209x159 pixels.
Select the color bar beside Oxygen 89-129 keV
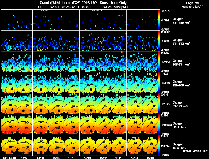click(x=159, y=103)
